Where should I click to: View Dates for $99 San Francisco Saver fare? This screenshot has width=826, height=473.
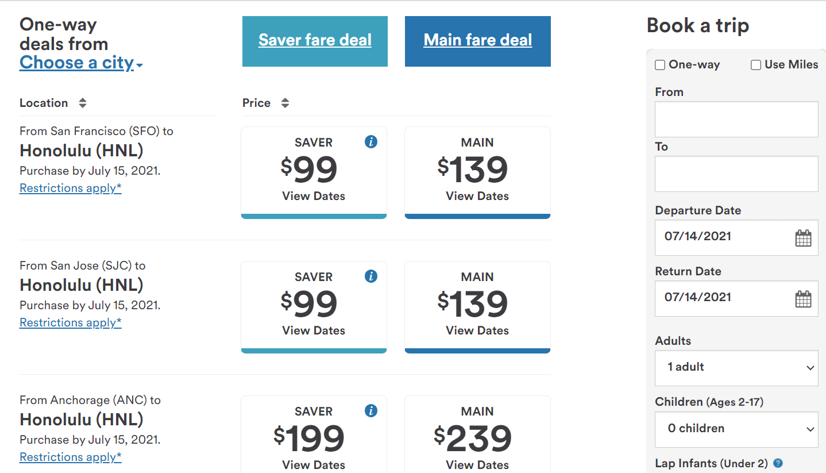click(314, 196)
